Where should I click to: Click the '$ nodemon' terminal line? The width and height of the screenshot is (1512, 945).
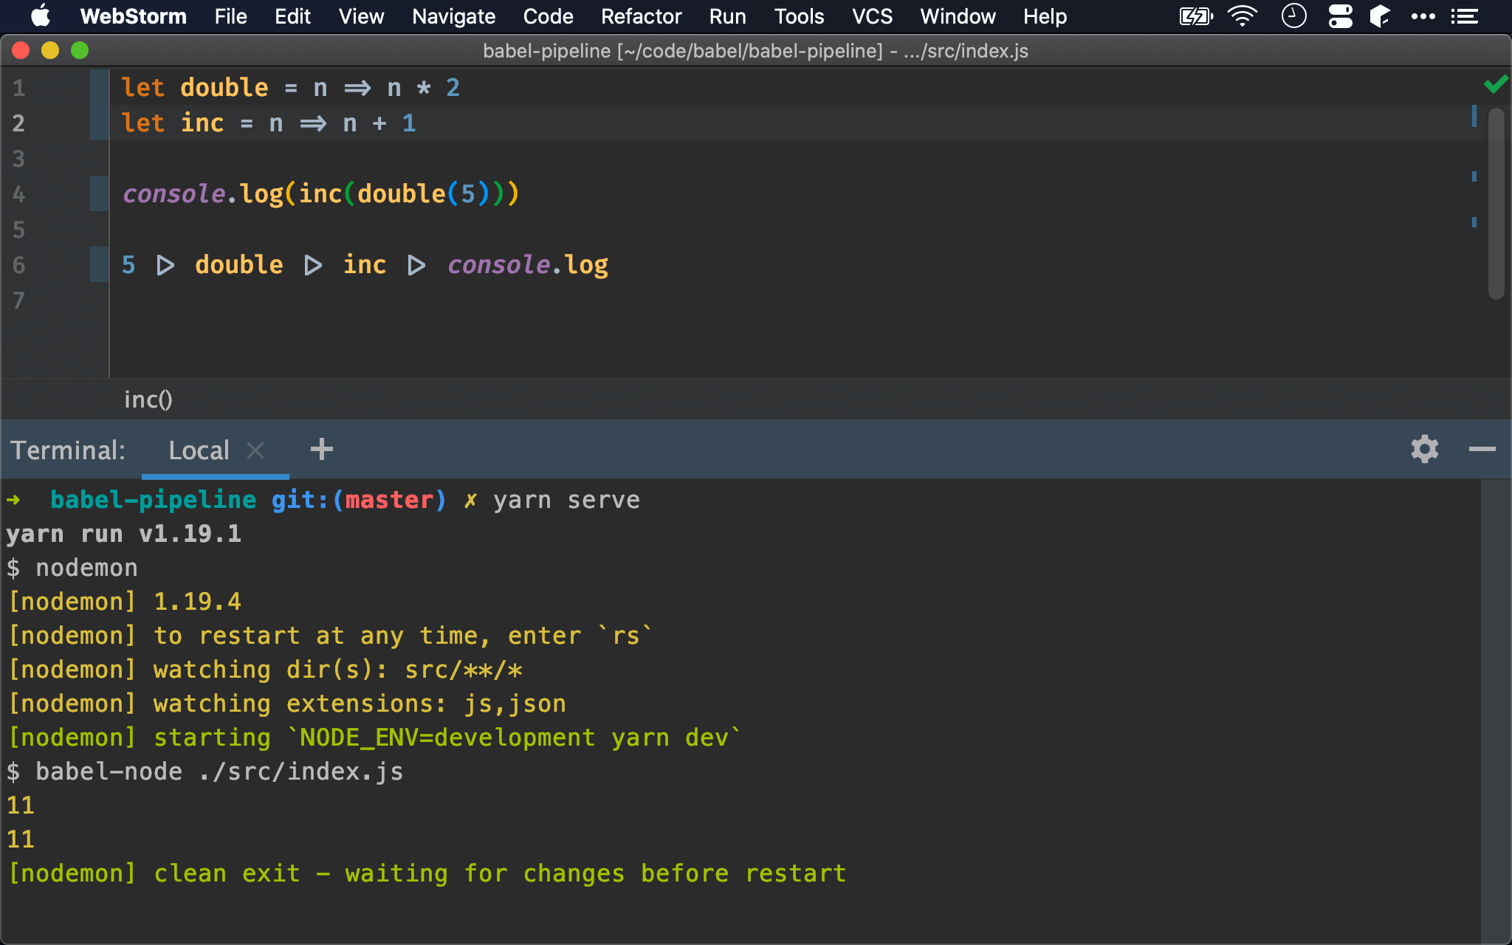tap(72, 568)
